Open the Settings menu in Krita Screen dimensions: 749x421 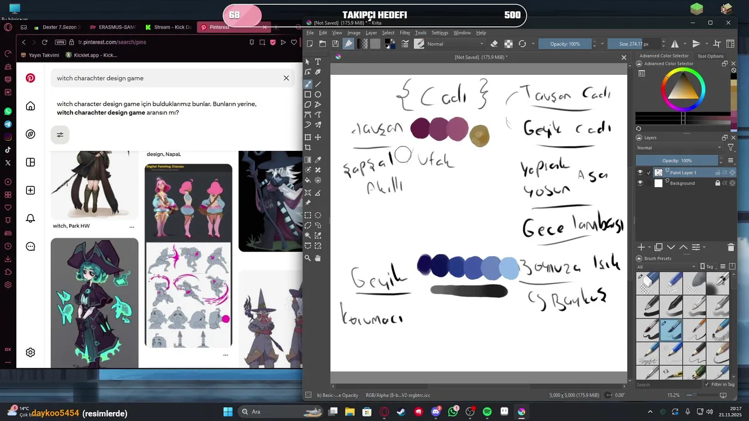[439, 33]
